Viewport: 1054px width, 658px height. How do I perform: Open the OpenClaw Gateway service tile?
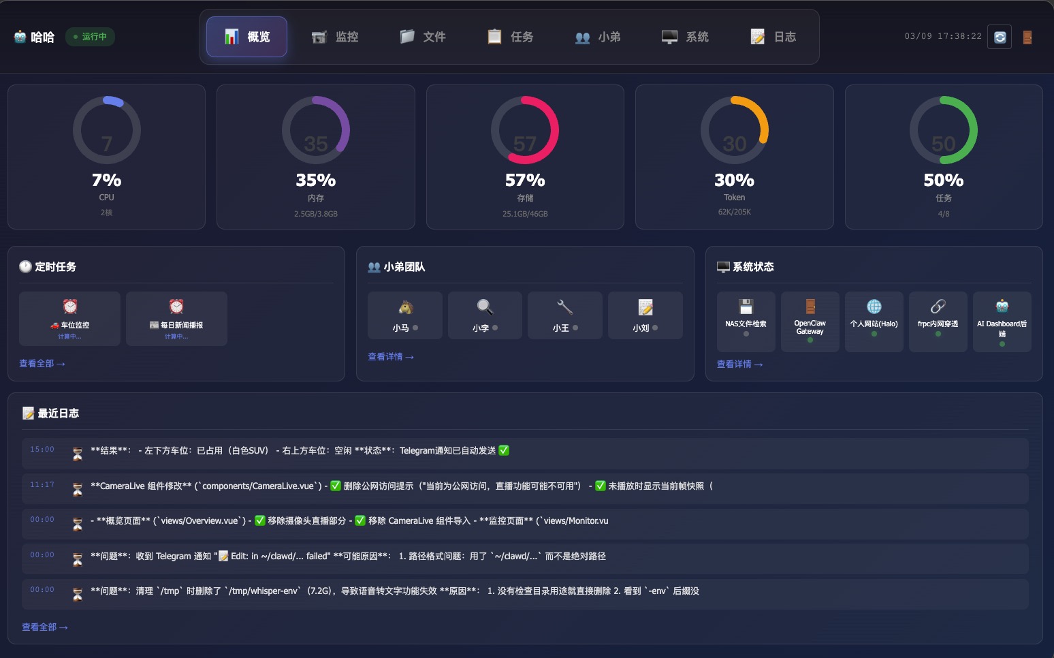point(810,321)
